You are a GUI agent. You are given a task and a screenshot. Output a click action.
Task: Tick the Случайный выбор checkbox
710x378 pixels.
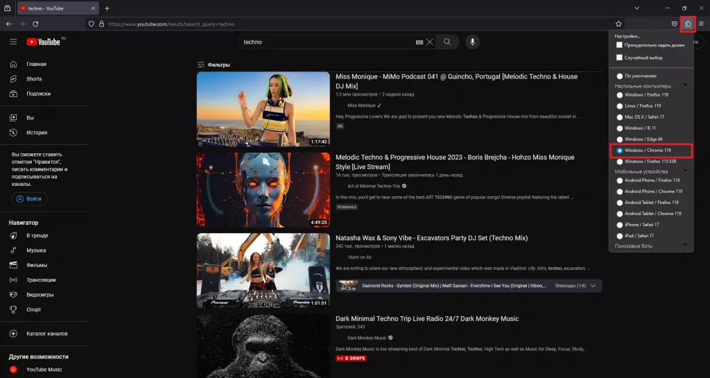click(620, 58)
